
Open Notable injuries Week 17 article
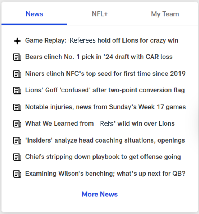click(105, 107)
